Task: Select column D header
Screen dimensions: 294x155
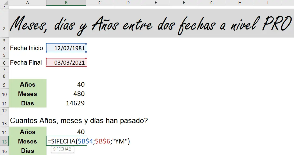Action: pyautogui.click(x=128, y=3)
